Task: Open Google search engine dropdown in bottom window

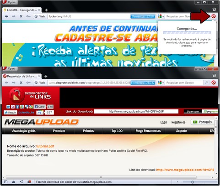Action: pyautogui.click(x=161, y=83)
